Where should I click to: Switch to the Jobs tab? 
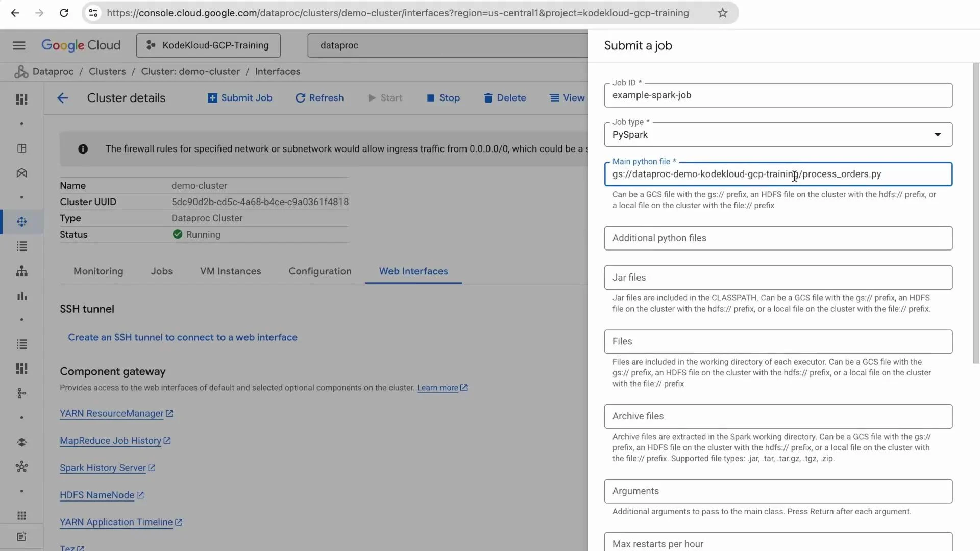(x=161, y=271)
